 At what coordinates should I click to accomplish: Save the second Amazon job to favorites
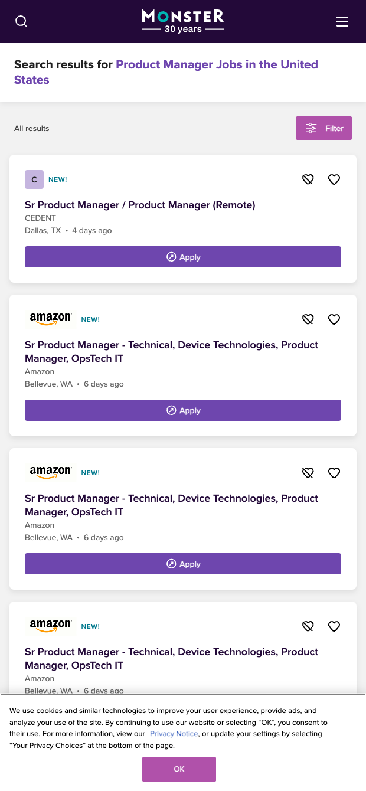pyautogui.click(x=334, y=472)
